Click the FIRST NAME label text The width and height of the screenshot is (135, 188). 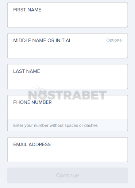[27, 10]
